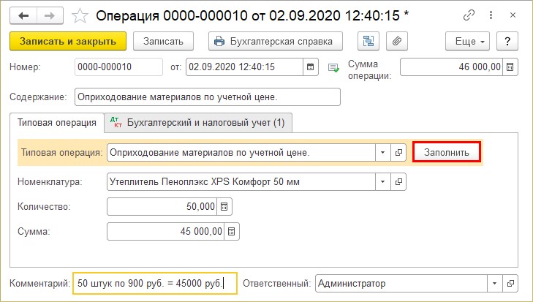
Task: Open calculator for Сумма операции
Action: (x=510, y=67)
